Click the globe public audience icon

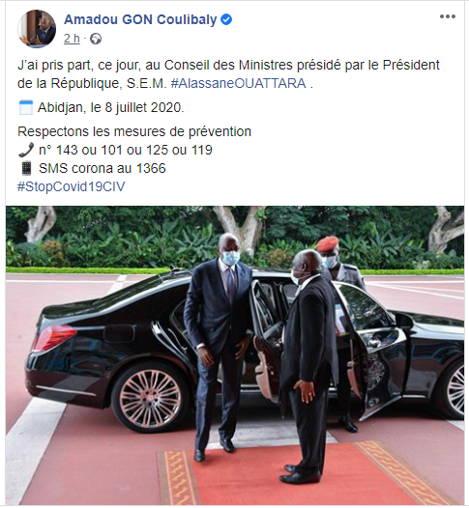[x=96, y=39]
